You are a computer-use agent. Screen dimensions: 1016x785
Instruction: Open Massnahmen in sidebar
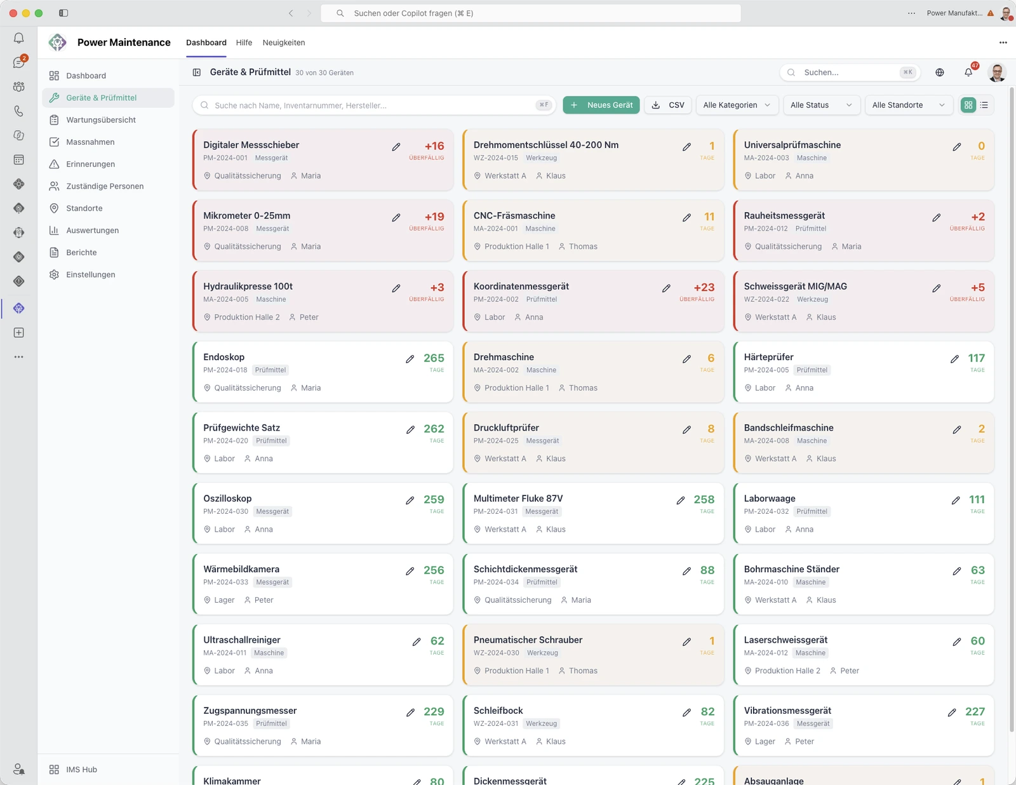(108, 142)
